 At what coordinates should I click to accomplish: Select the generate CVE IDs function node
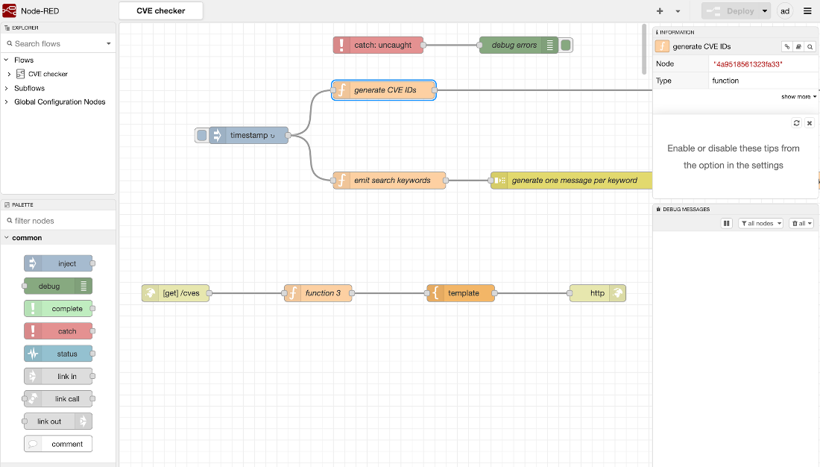384,90
